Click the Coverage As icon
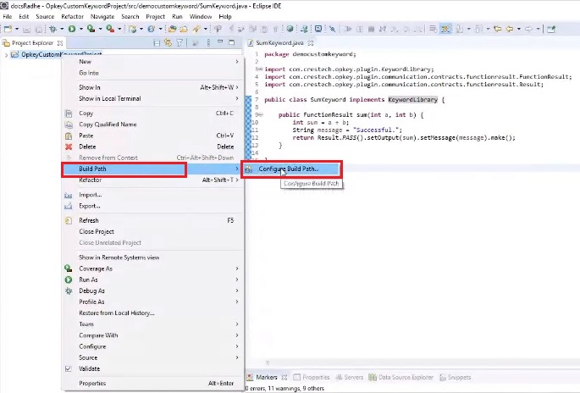The height and width of the screenshot is (393, 580). click(69, 268)
